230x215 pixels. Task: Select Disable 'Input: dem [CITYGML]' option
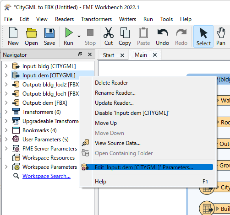click(x=132, y=113)
